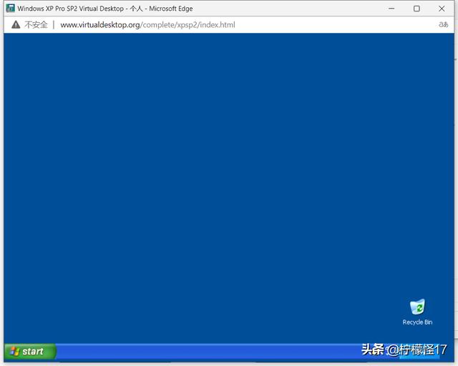Click the 不安全 security label

(x=36, y=25)
